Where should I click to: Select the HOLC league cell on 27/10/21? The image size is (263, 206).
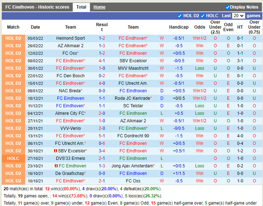tap(13, 158)
